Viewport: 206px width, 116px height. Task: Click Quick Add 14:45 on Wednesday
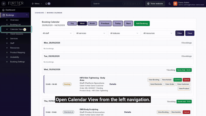184,70
